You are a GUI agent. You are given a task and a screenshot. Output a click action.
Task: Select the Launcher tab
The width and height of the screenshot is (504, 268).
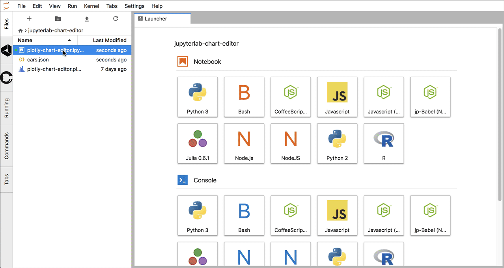tap(162, 19)
